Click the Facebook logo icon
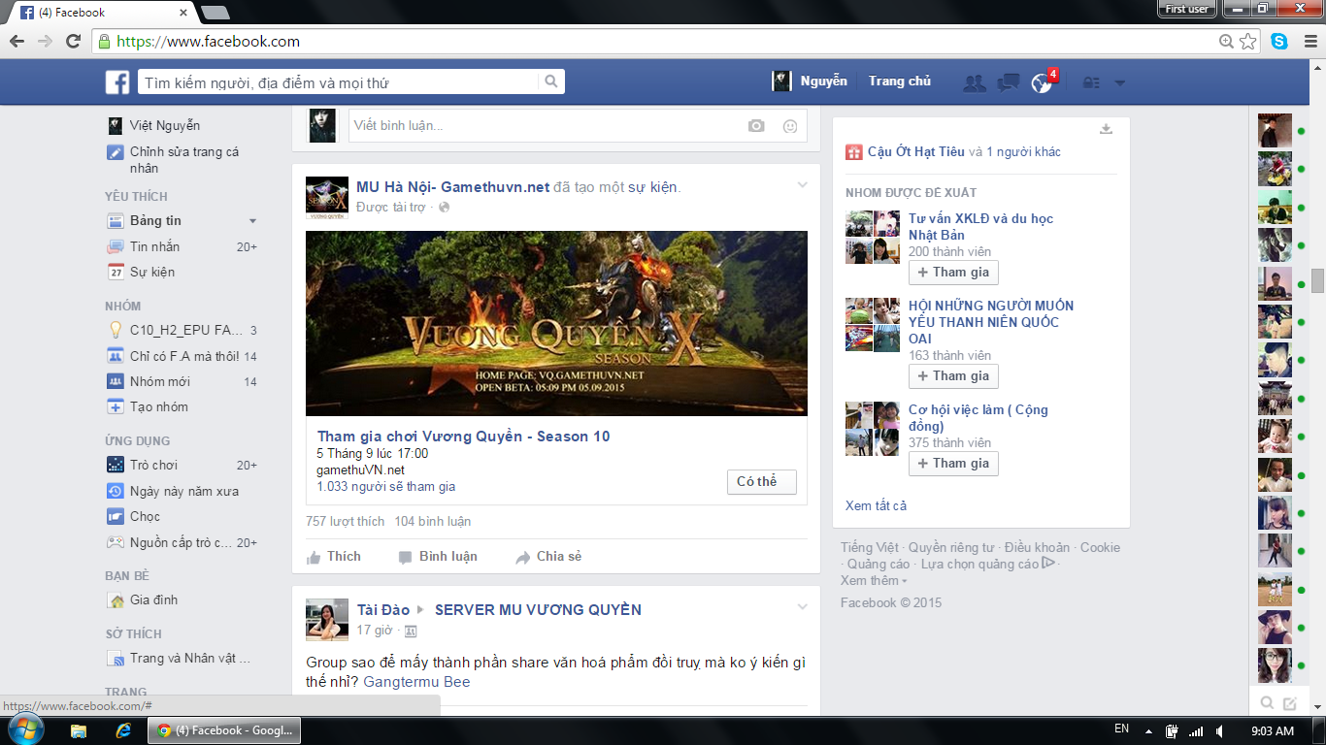 [117, 82]
